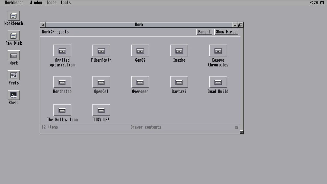Select the Overseer drawer icon

(x=140, y=82)
